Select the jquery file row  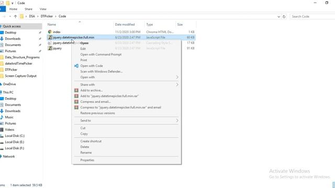pos(121,48)
